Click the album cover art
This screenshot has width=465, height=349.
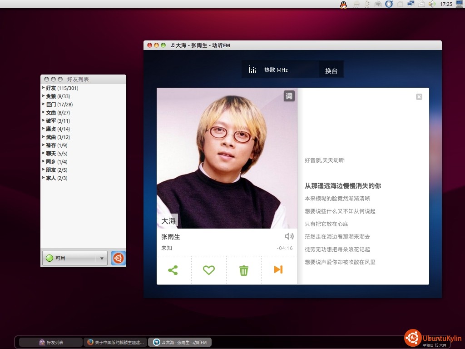click(227, 158)
